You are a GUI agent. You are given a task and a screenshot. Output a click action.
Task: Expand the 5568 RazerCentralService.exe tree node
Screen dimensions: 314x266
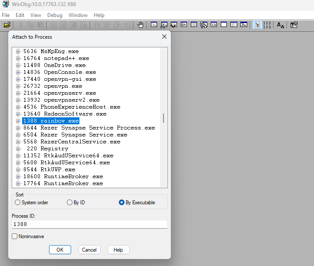(18, 142)
